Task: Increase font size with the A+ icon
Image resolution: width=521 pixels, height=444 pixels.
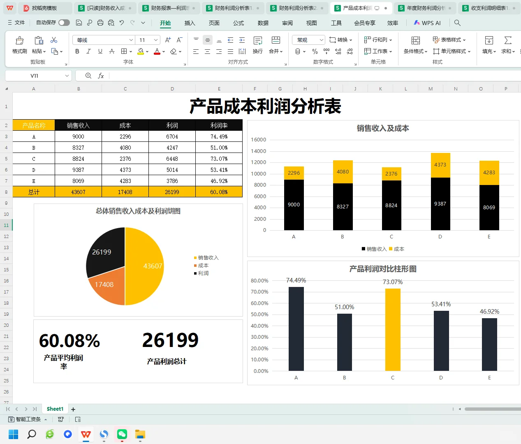Action: (x=168, y=40)
